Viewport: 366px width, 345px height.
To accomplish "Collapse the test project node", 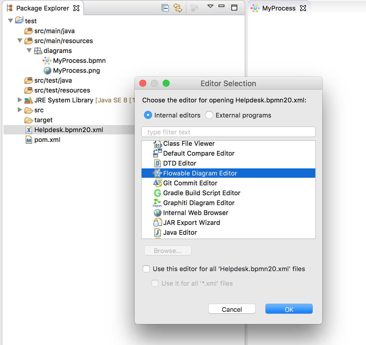I will point(10,21).
